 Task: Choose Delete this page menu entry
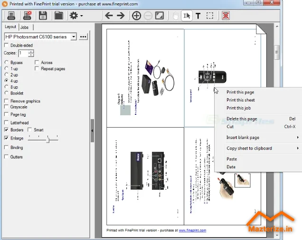[242, 119]
